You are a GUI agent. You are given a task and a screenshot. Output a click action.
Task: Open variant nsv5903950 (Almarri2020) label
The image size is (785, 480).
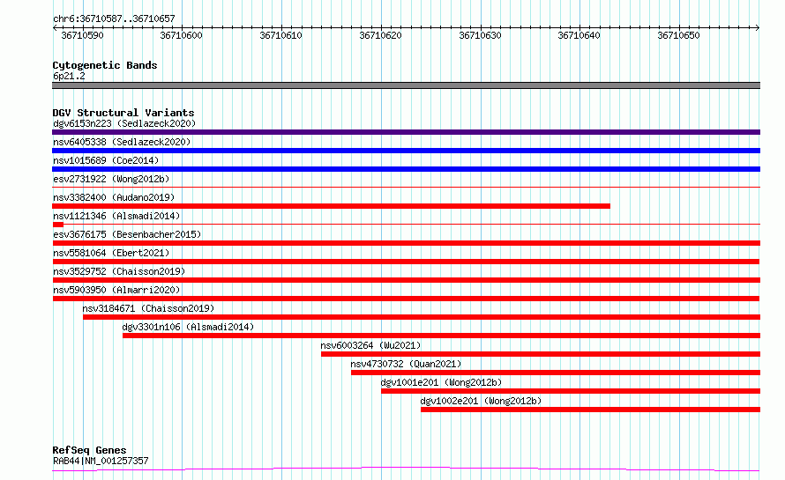click(116, 290)
